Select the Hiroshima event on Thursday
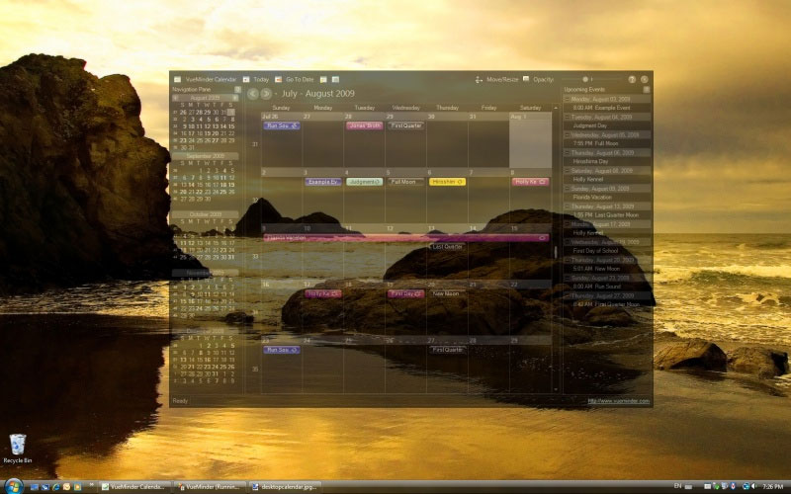 pos(447,182)
